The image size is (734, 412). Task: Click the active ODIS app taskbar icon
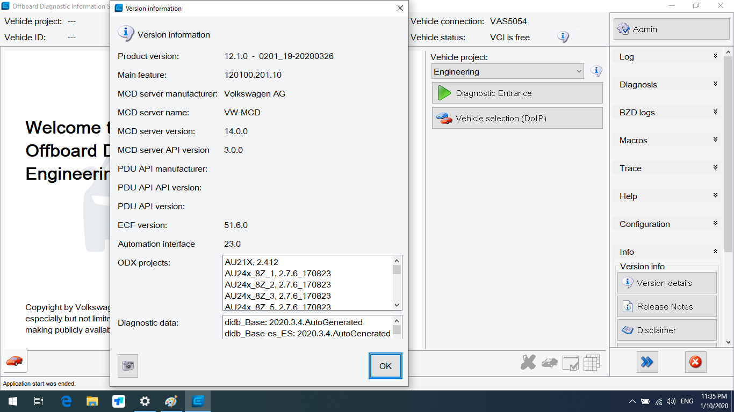[198, 401]
